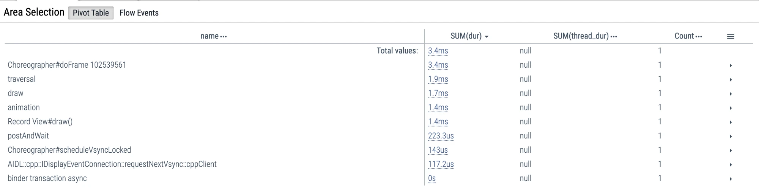Open the name column options menu
This screenshot has height=189, width=759.
point(224,37)
